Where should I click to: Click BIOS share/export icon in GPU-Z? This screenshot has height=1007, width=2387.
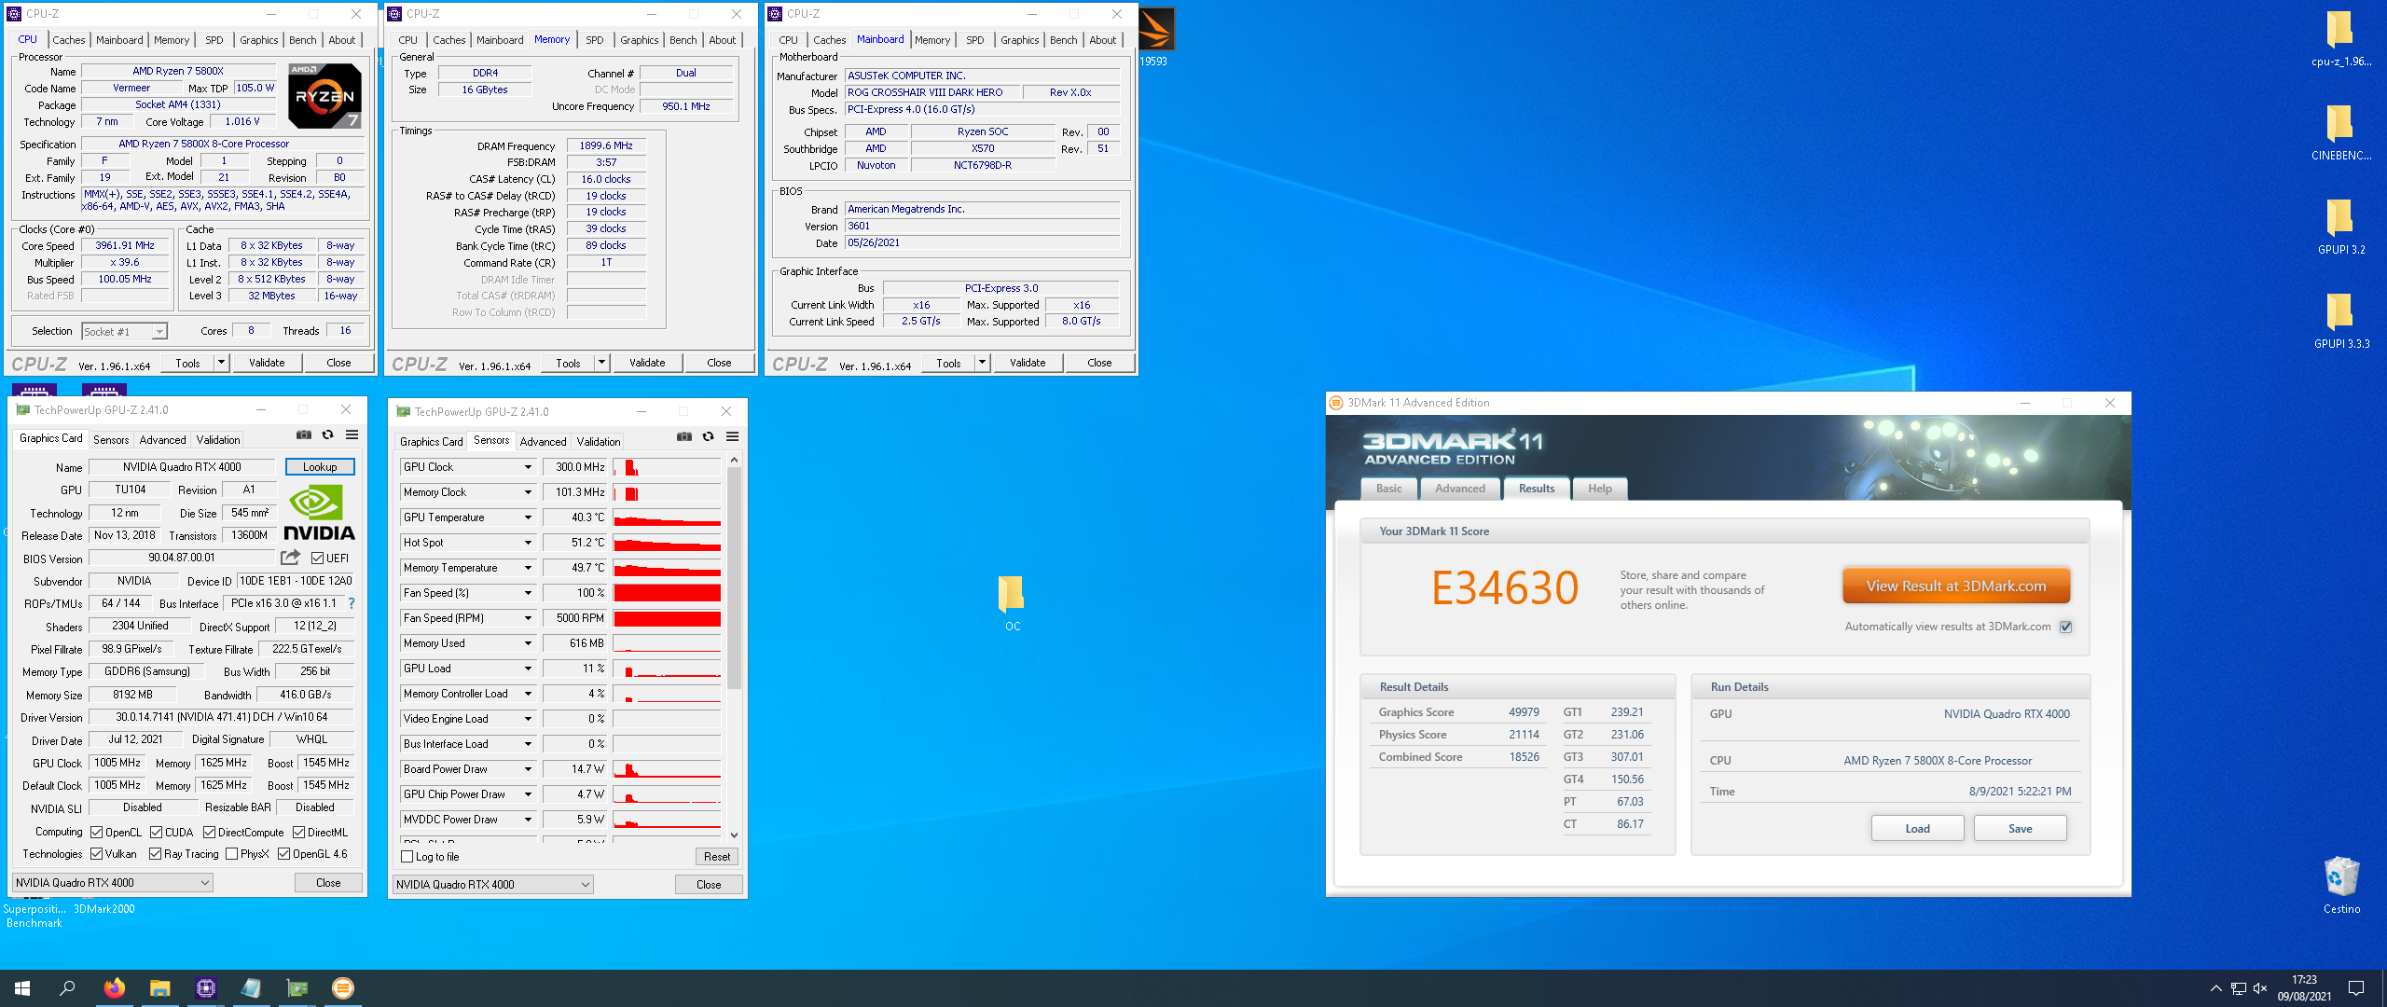tap(290, 558)
